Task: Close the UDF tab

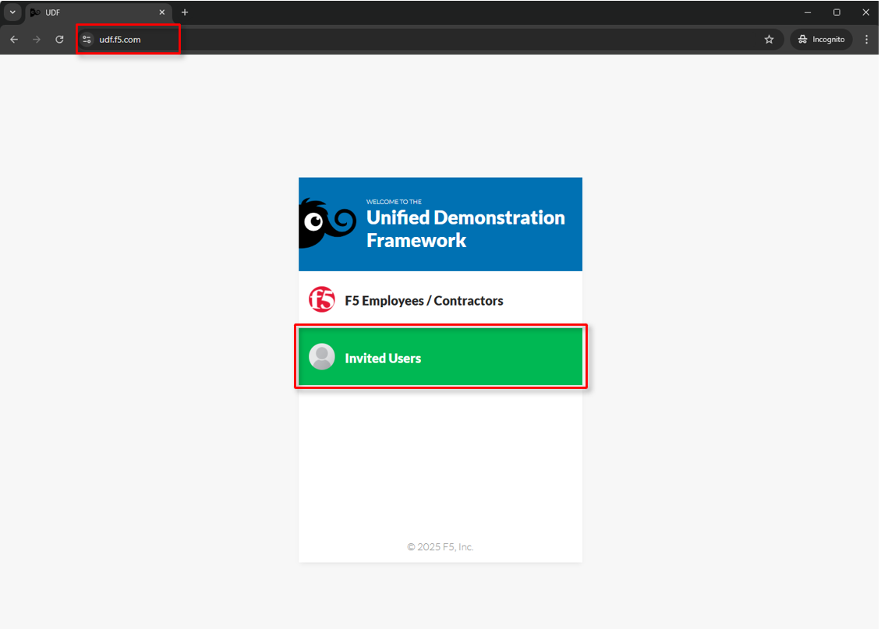Action: [x=162, y=12]
